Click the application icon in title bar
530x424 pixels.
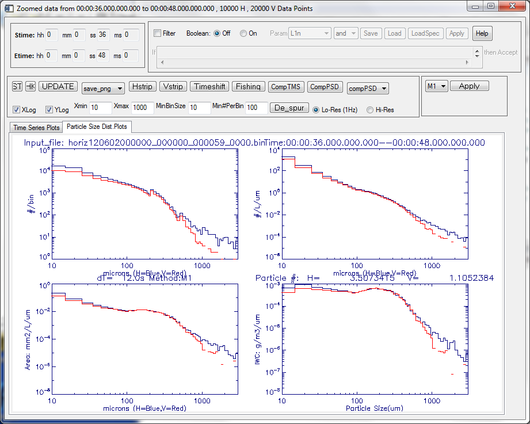9,6
